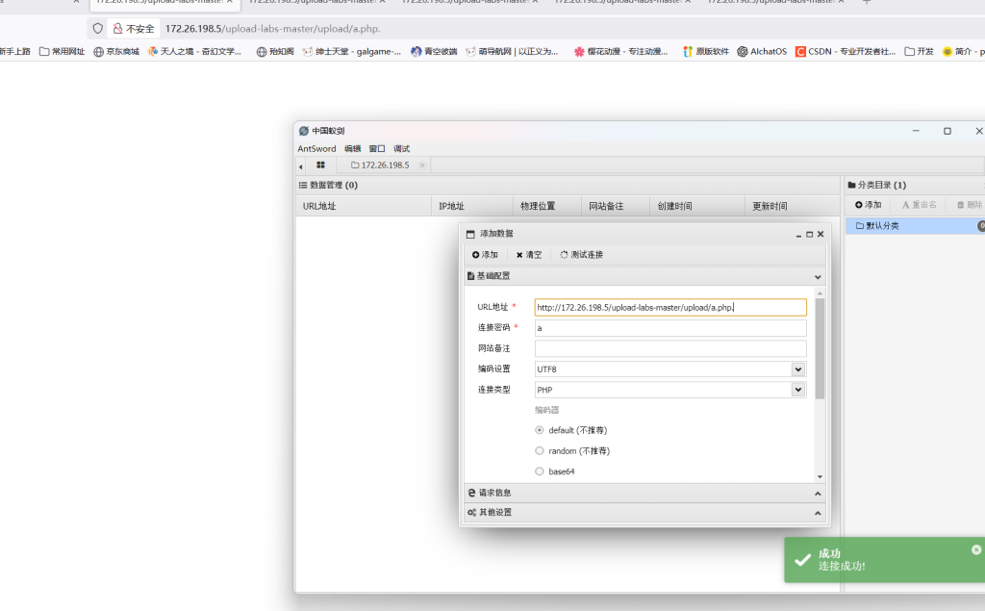Switch to the 172.26.198.5 tab in AntSword
The width and height of the screenshot is (985, 611).
pos(380,165)
